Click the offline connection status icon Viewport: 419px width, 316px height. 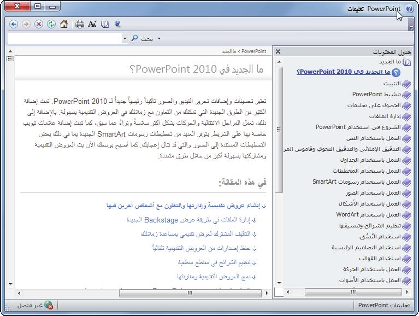[49, 305]
